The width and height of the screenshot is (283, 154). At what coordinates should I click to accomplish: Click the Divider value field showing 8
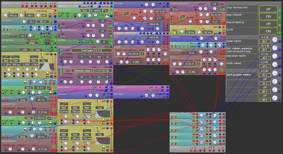104,42
